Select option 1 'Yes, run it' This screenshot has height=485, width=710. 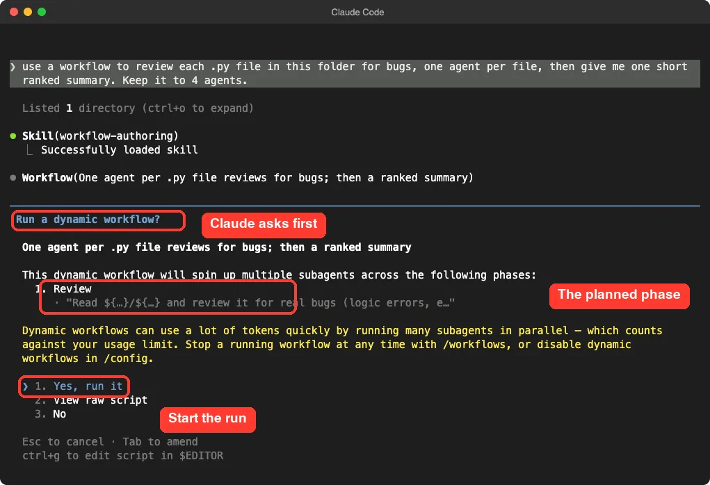(79, 386)
